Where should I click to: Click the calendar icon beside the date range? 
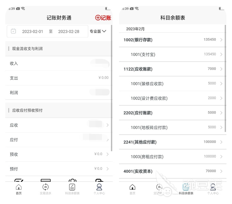tap(13, 31)
